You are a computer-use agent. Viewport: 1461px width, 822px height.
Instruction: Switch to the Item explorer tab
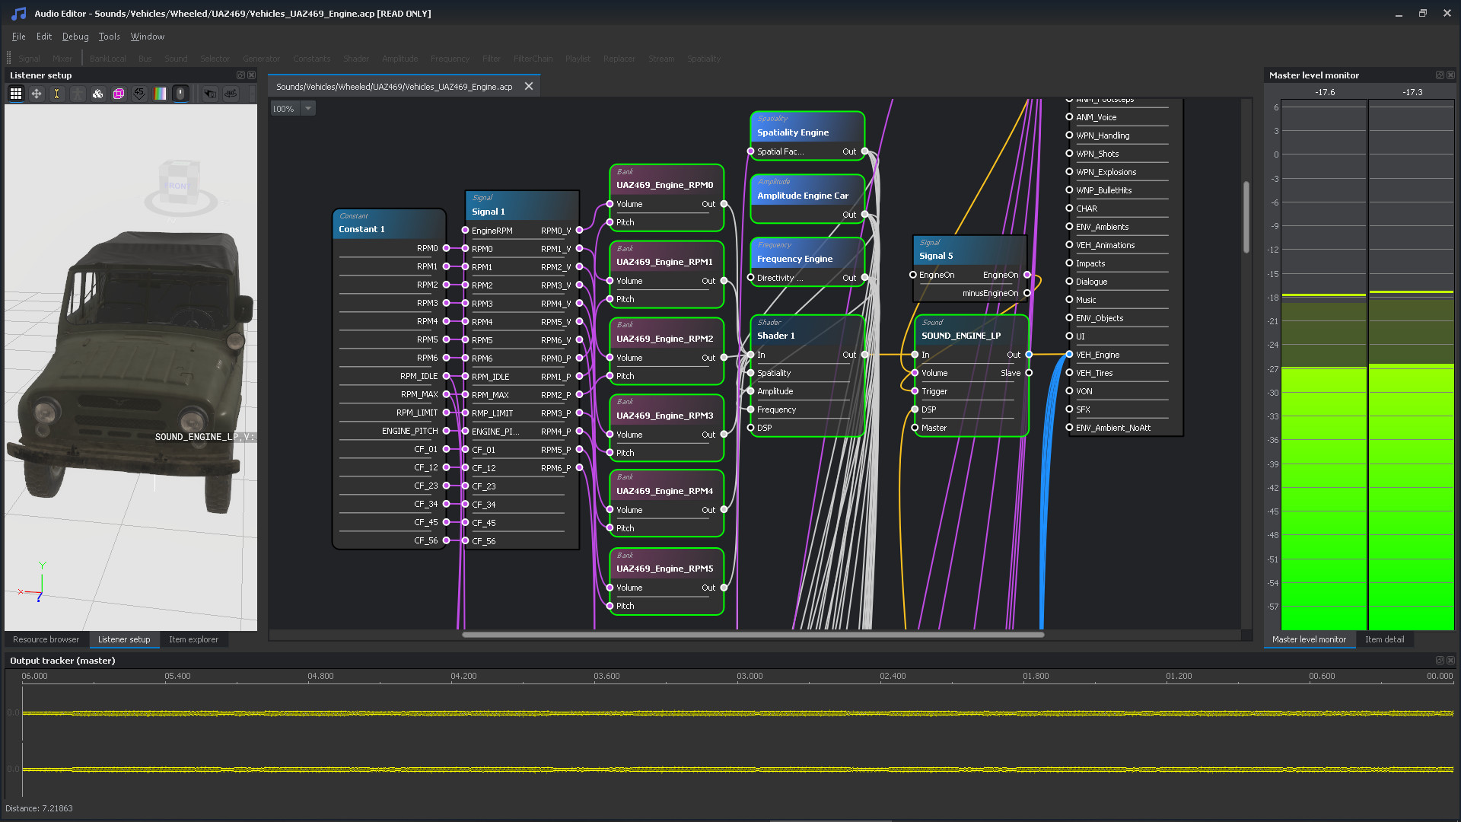194,639
